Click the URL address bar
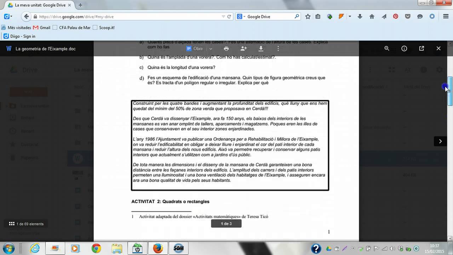453x255 pixels. click(x=129, y=17)
